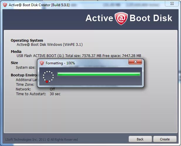The width and height of the screenshot is (181, 146).
Task: Click the 'Size' heading
Action: (14, 63)
